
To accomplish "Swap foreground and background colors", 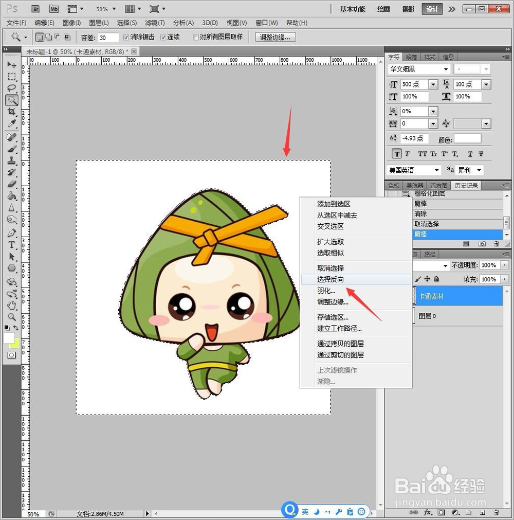I will point(16,328).
